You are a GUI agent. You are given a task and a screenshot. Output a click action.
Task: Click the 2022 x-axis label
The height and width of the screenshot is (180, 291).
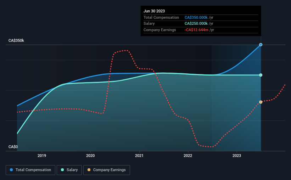pyautogui.click(x=188, y=156)
